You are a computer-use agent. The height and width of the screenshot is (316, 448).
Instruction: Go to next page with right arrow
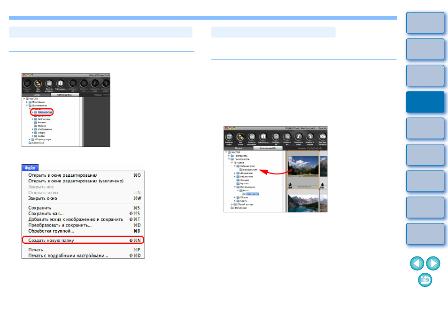(433, 263)
